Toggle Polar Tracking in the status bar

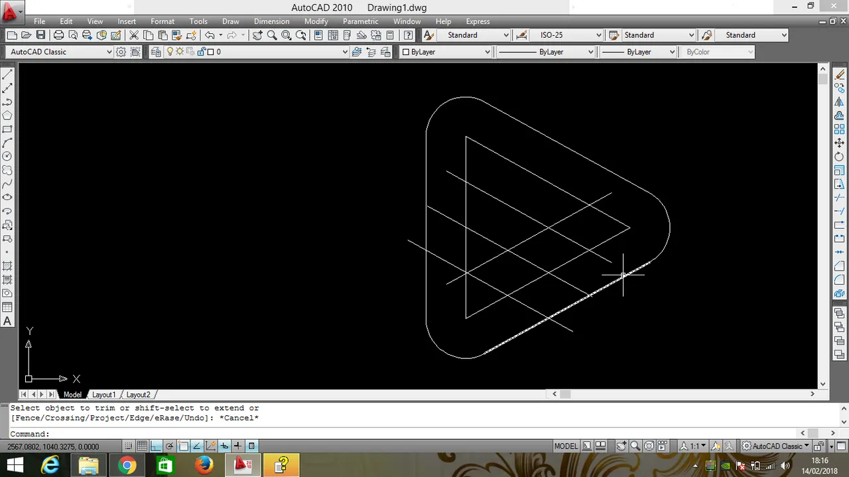(x=170, y=446)
